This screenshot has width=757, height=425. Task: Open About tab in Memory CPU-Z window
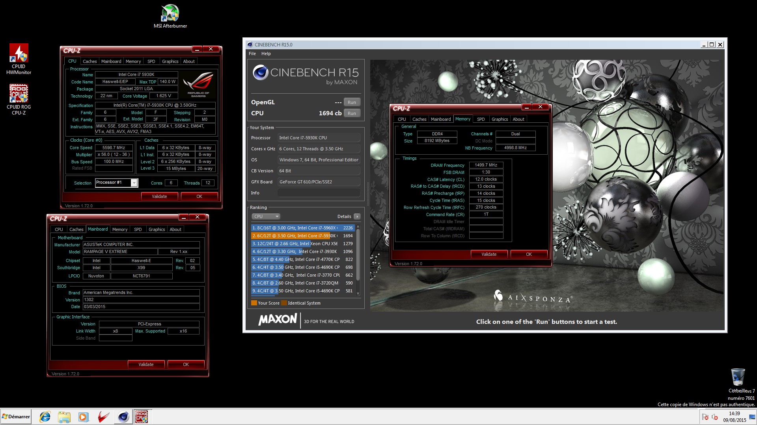click(x=518, y=119)
